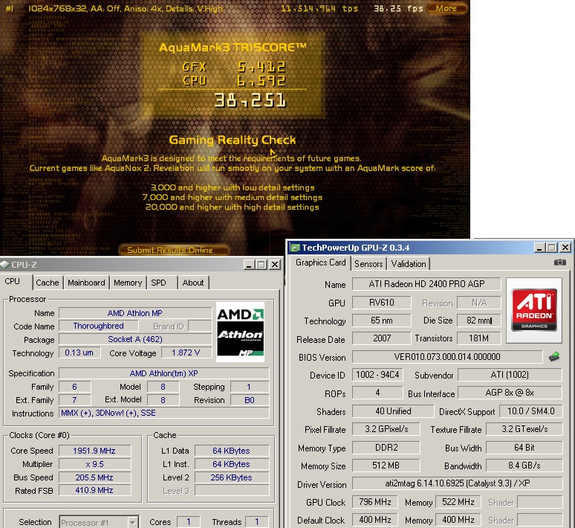This screenshot has width=575, height=528.
Task: Click the AMD Athlon MP logo in CPU-Z
Action: point(240,332)
